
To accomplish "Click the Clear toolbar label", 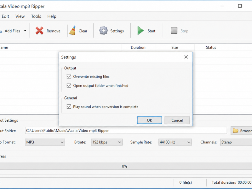I will click(83, 31).
